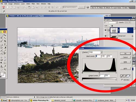Click the midtone input level slider

click(x=99, y=73)
